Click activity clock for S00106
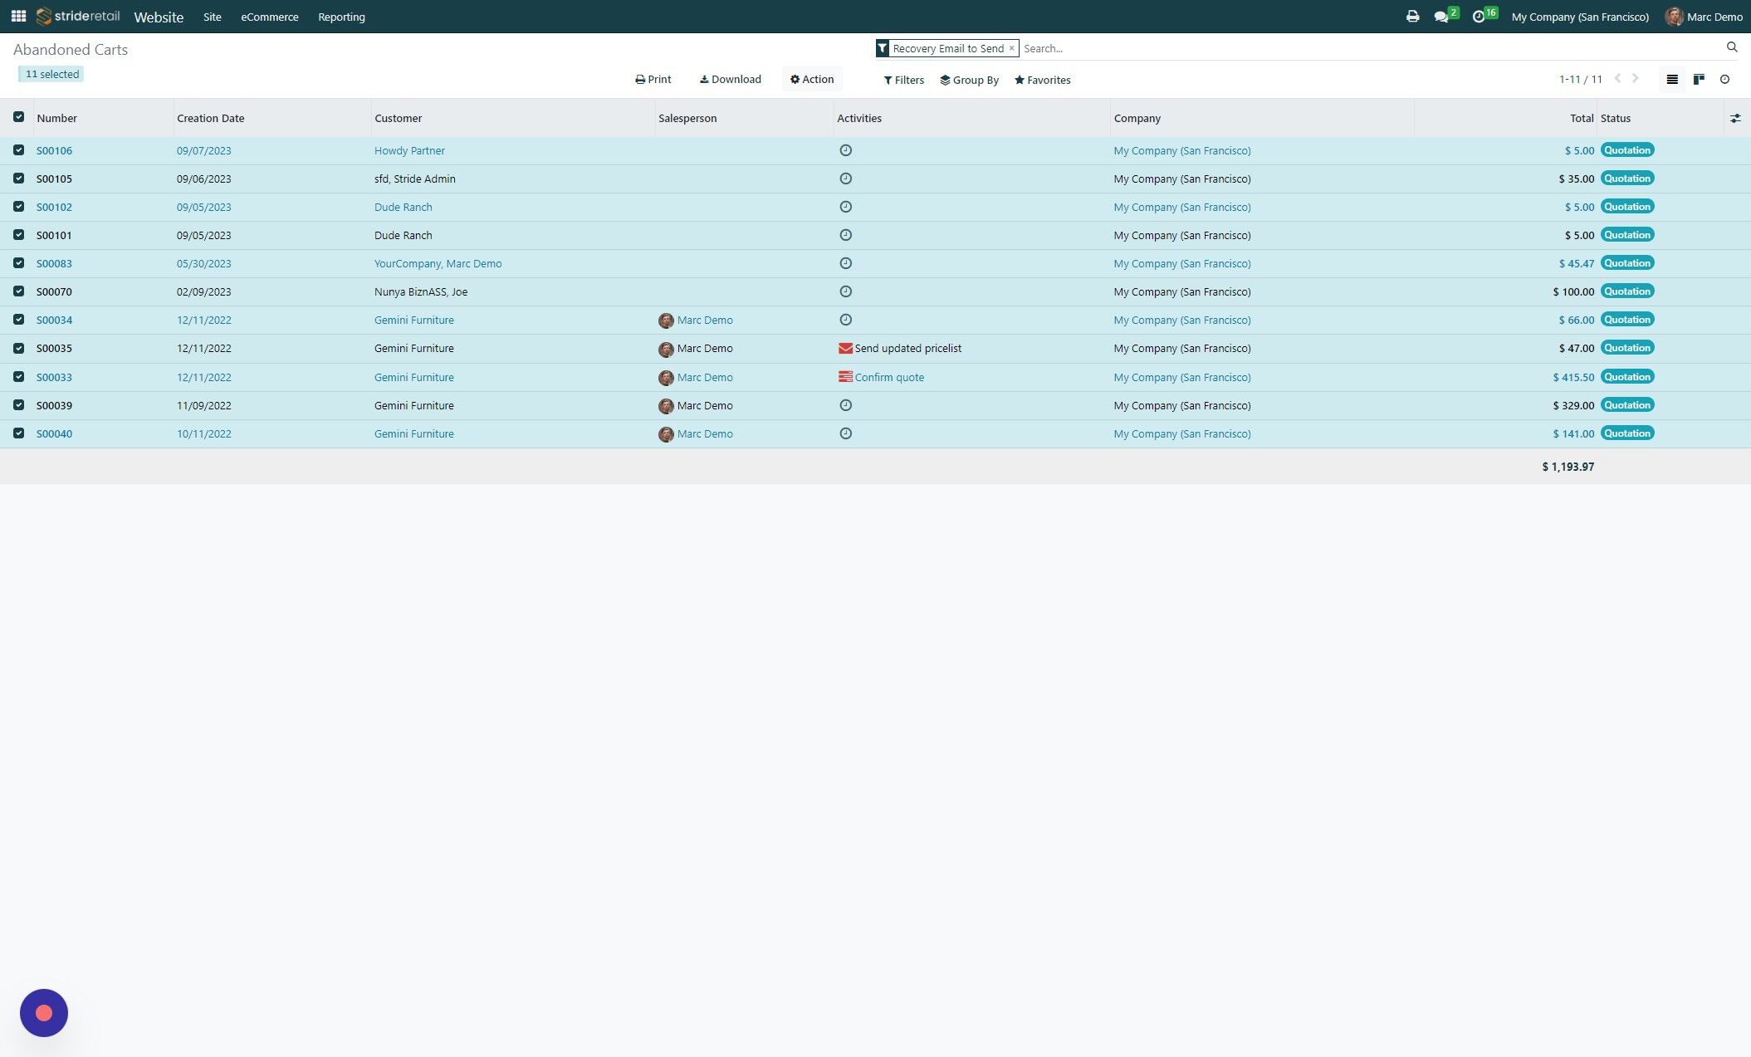Viewport: 1751px width, 1057px height. [x=845, y=150]
